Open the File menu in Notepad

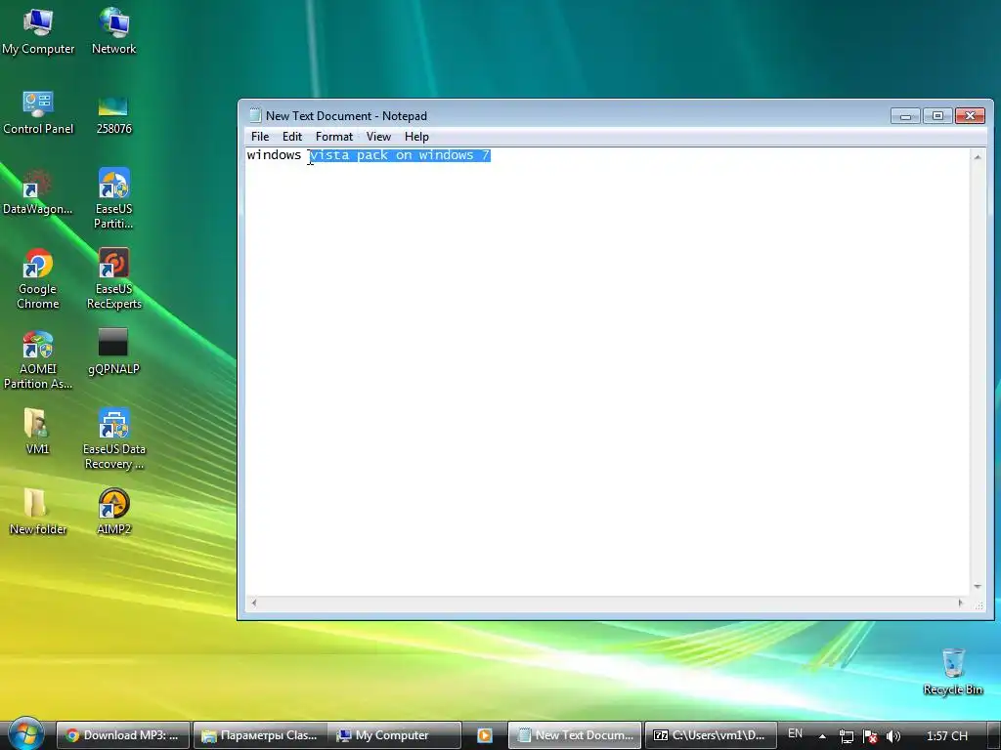260,137
